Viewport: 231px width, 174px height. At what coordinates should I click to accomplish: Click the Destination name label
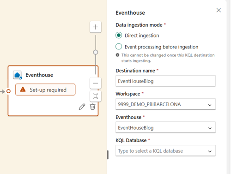point(135,71)
